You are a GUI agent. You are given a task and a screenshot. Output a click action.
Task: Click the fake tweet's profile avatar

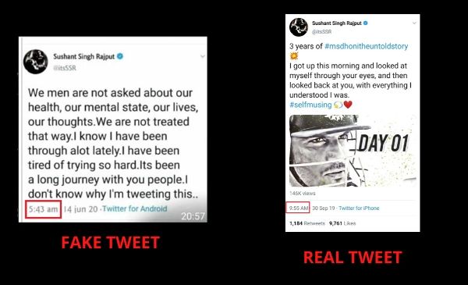[36, 62]
